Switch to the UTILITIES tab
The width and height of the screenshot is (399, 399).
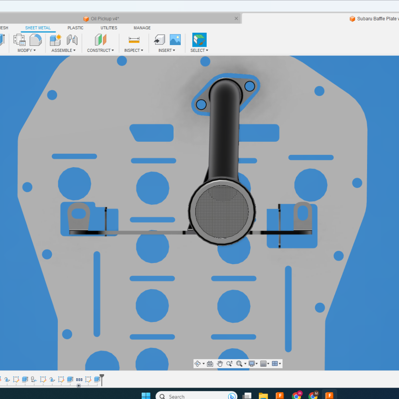[109, 28]
